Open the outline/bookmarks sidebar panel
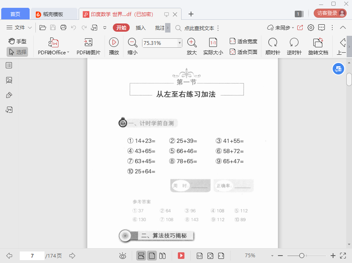This screenshot has height=263, width=352. pyautogui.click(x=9, y=65)
